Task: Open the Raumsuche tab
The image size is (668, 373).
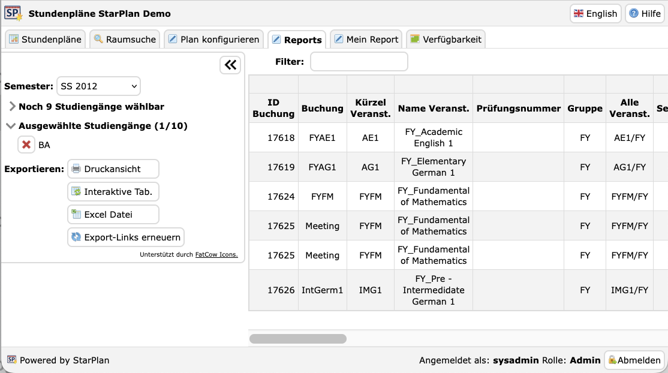Action: pyautogui.click(x=125, y=40)
